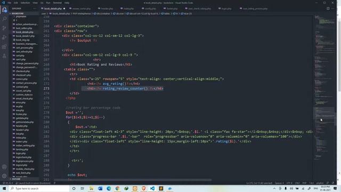Viewport: 341px width, 192px height.
Task: Click the code minimap overview
Action: pyautogui.click(x=325, y=87)
